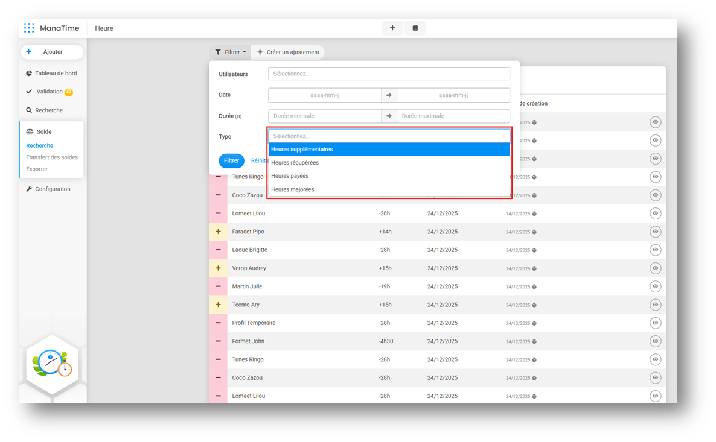Toggle eye icon for Formet John row
The width and height of the screenshot is (716, 442).
[656, 341]
